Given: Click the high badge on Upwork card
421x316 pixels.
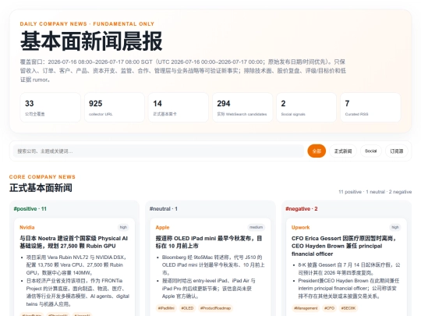Looking at the screenshot, I should click(x=395, y=227).
